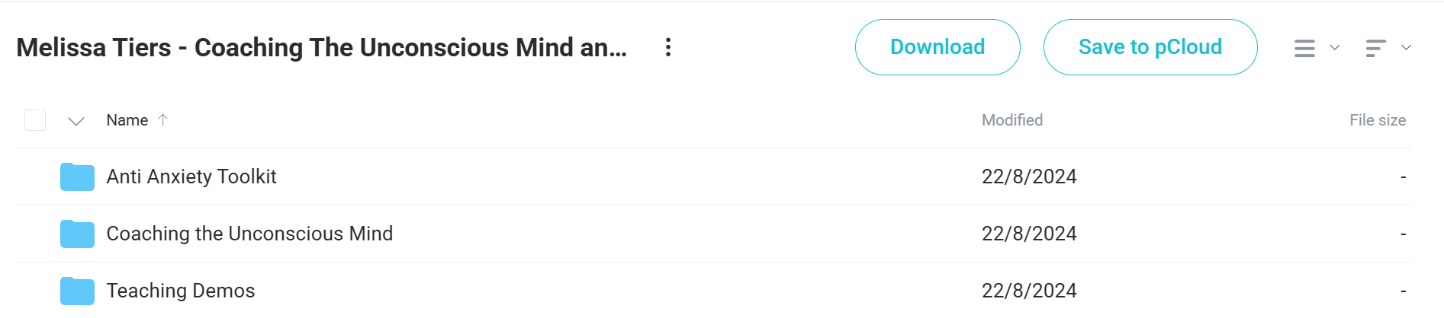Open the sort options dropdown arrow
Image resolution: width=1444 pixels, height=318 pixels.
(1406, 47)
